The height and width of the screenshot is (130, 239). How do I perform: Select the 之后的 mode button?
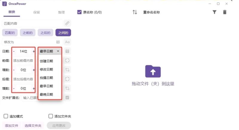(x=45, y=33)
